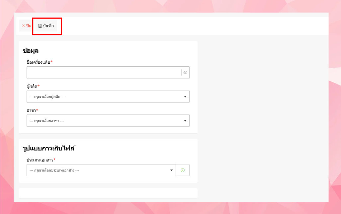Click the empty white panel at the bottom
The width and height of the screenshot is (341, 214).
pyautogui.click(x=108, y=193)
